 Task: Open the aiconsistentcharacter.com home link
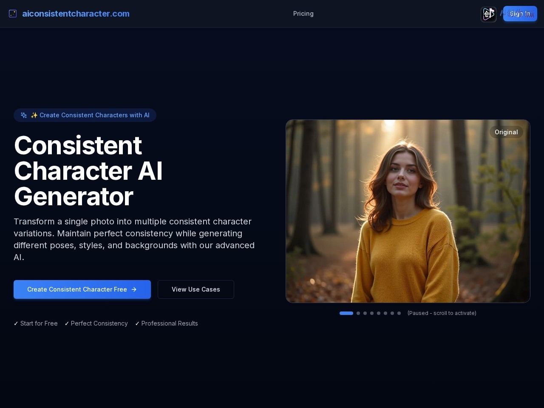tap(76, 14)
